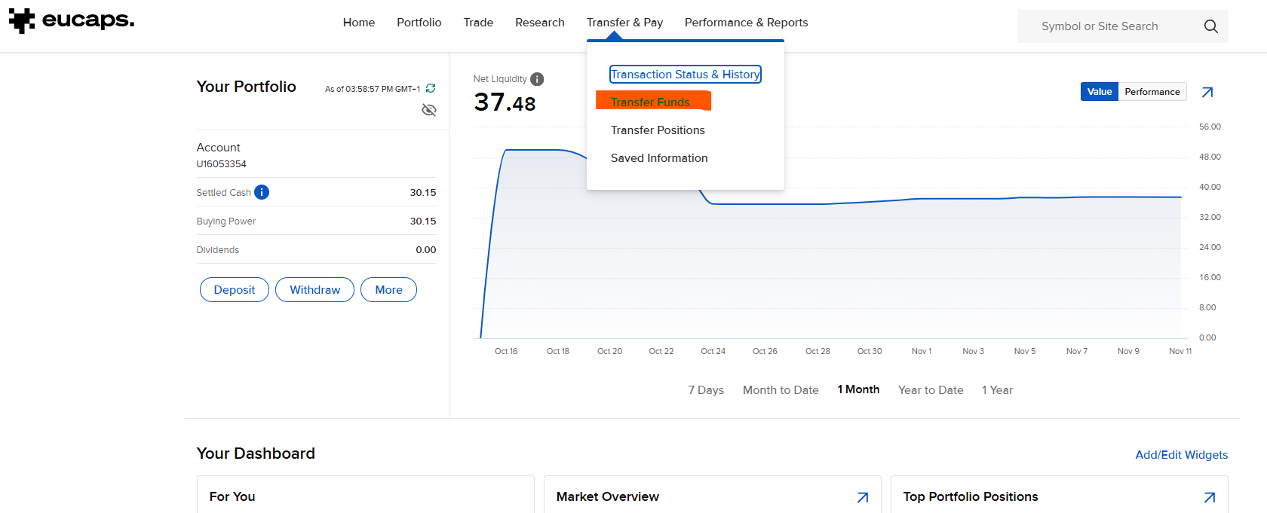Image resolution: width=1267 pixels, height=513 pixels.
Task: Click the Nov 11 axis label
Action: [x=1180, y=351]
